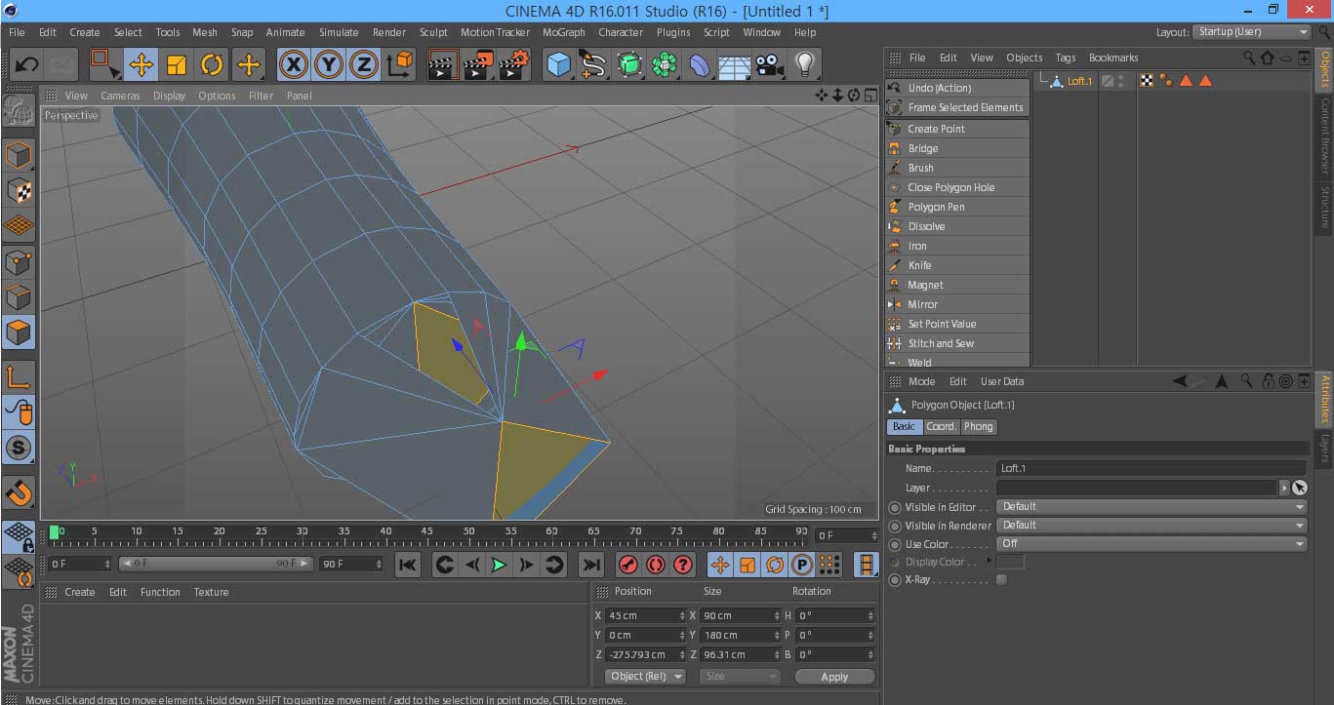Image resolution: width=1334 pixels, height=705 pixels.
Task: Open the spline pen tools
Action: tap(593, 65)
